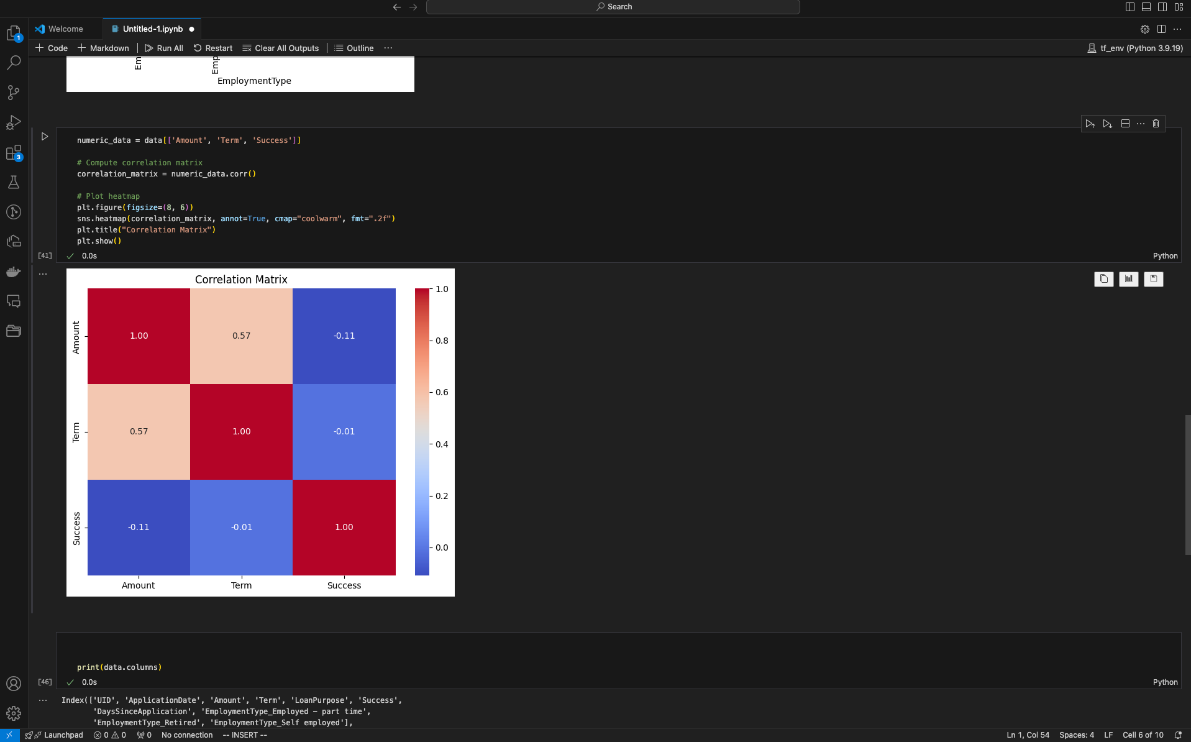Image resolution: width=1191 pixels, height=742 pixels.
Task: Open notebook toolbar overflow ellipsis
Action: [388, 48]
